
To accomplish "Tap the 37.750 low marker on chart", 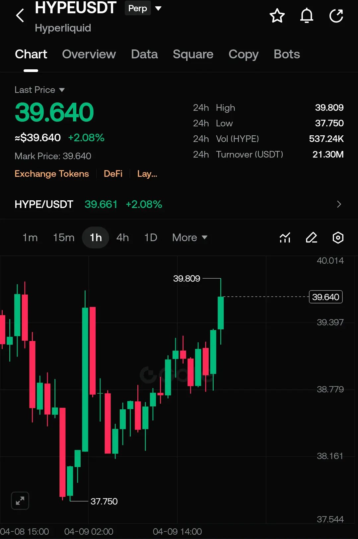I will click(104, 501).
